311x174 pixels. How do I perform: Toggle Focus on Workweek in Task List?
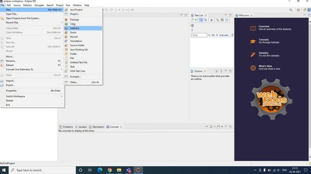(x=211, y=20)
